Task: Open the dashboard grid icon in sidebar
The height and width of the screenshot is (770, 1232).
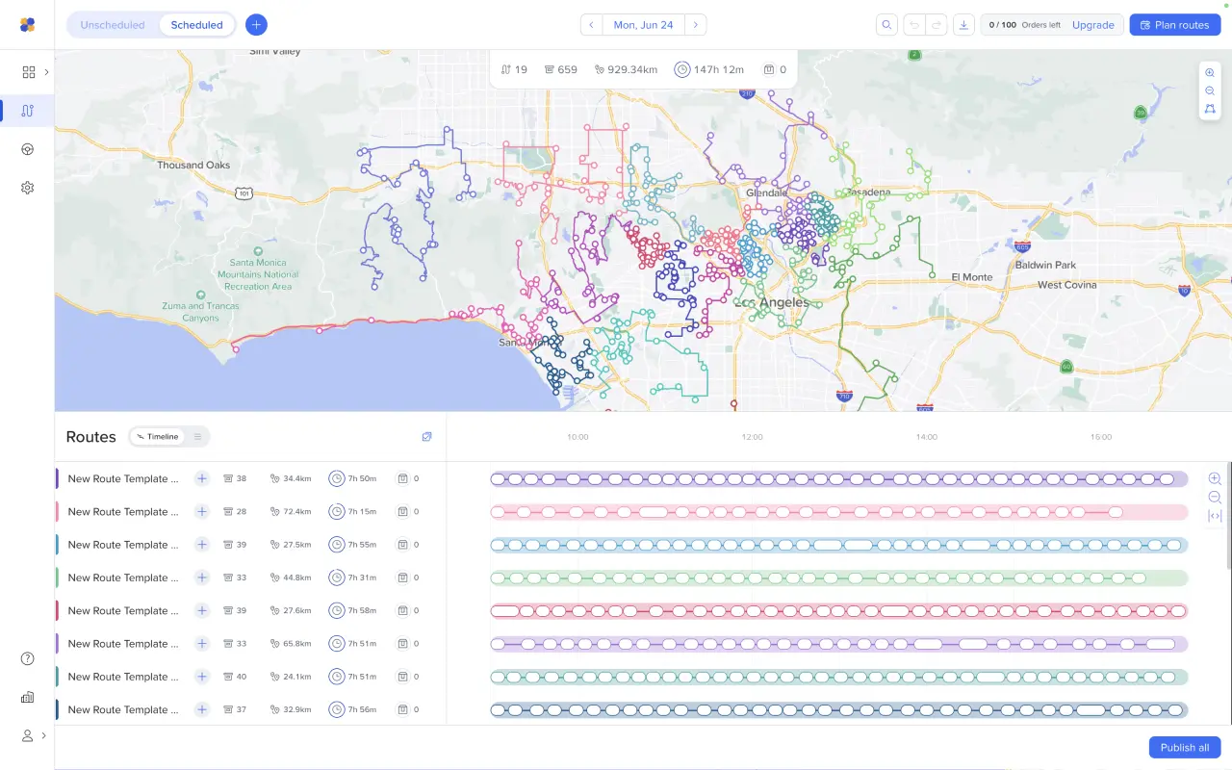Action: pos(29,72)
